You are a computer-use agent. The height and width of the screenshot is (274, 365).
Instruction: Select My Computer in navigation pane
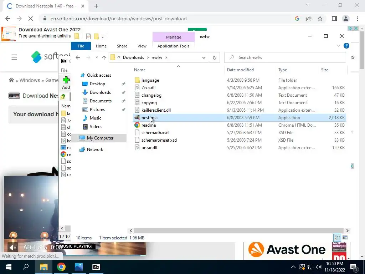click(x=100, y=138)
